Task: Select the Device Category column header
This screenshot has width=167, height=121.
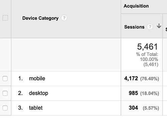Action: click(40, 18)
